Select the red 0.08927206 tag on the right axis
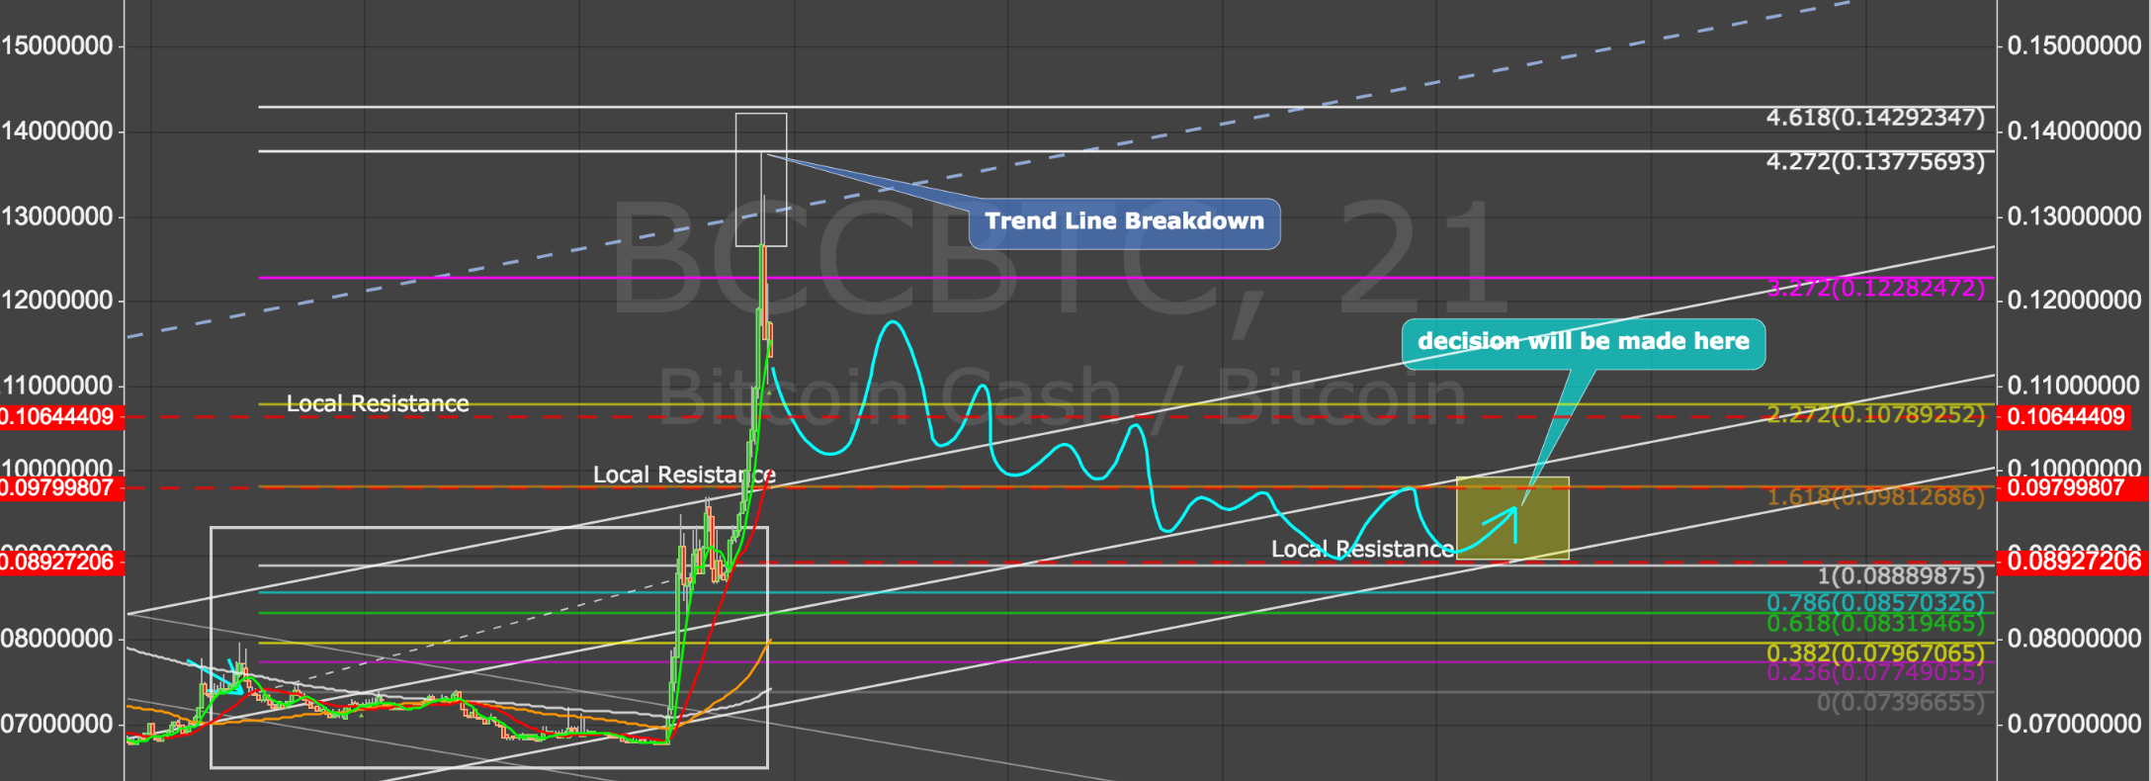 (x=2071, y=562)
